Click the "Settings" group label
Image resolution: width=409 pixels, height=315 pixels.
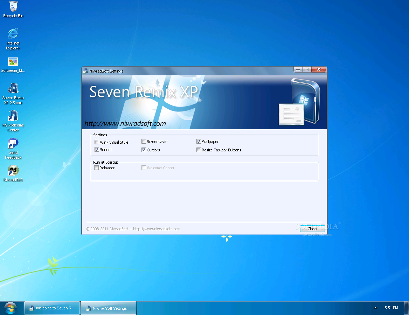click(x=100, y=135)
